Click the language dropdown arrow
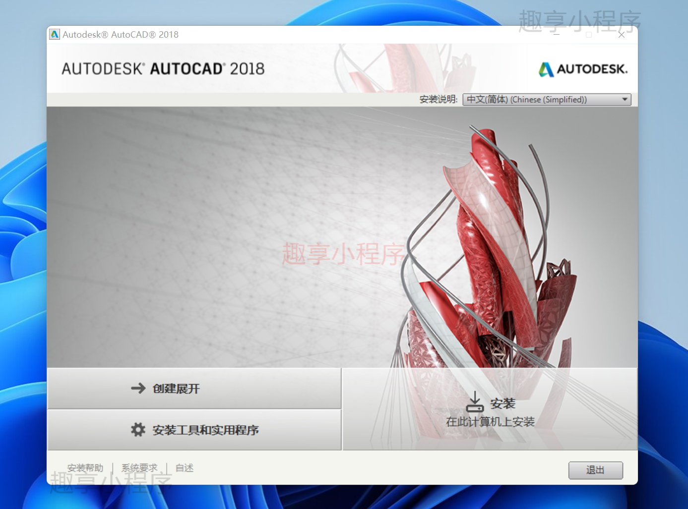The image size is (688, 509). point(625,100)
